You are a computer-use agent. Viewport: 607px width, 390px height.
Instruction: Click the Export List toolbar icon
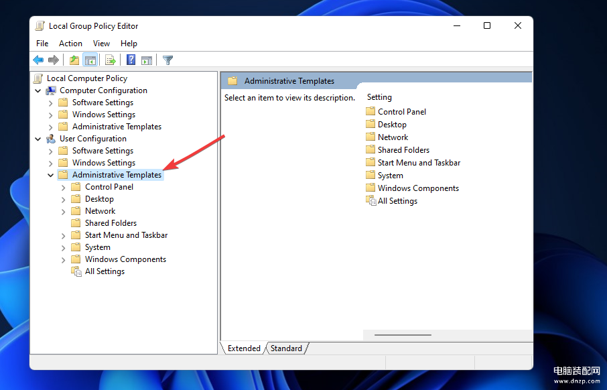[x=111, y=60]
